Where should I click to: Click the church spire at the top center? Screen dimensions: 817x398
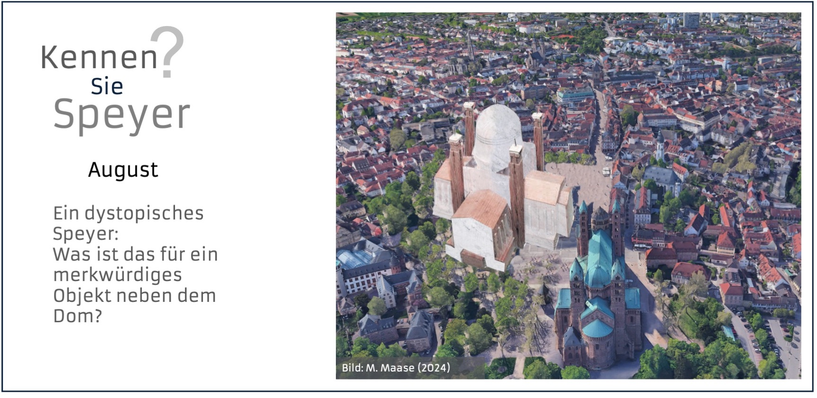click(x=470, y=45)
